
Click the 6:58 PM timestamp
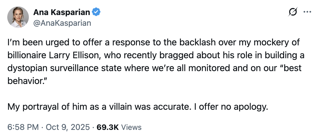click(x=23, y=127)
